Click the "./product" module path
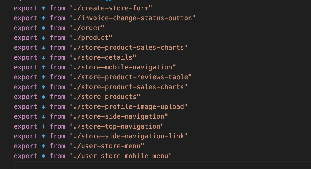Image resolution: width=311 pixels, height=169 pixels. click(91, 38)
